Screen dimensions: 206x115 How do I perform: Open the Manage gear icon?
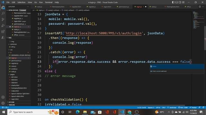coord(3,103)
